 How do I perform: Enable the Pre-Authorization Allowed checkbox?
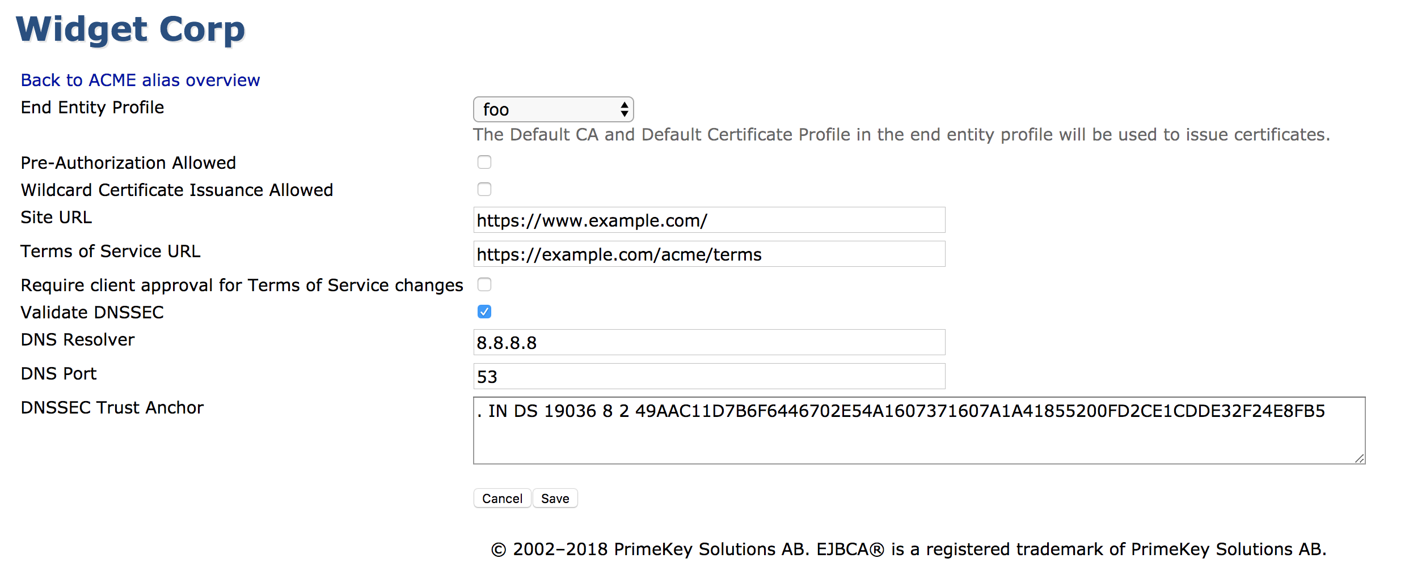pyautogui.click(x=484, y=163)
